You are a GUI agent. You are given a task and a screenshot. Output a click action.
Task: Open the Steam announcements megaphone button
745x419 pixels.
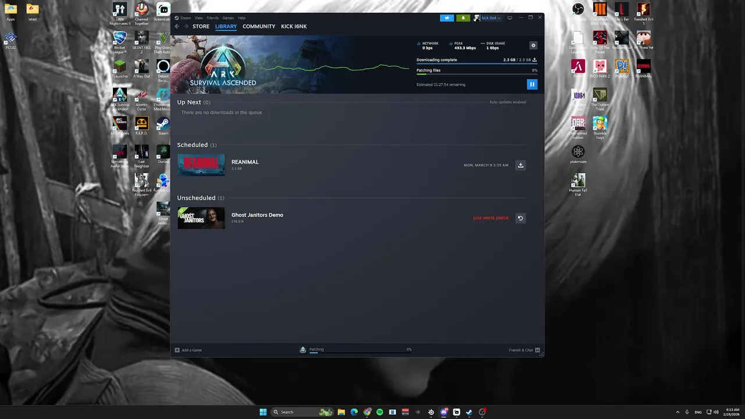coord(447,18)
